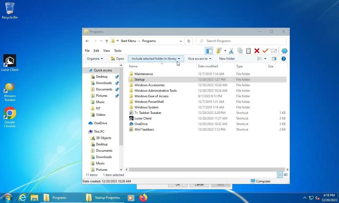Open the clock and date in tray
The width and height of the screenshot is (339, 203).
click(x=329, y=198)
